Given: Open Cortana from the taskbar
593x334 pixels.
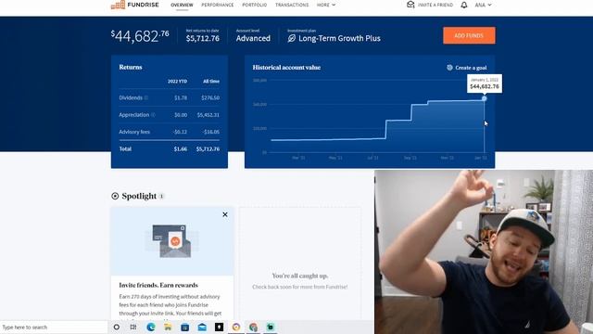Looking at the screenshot, I should (117, 327).
